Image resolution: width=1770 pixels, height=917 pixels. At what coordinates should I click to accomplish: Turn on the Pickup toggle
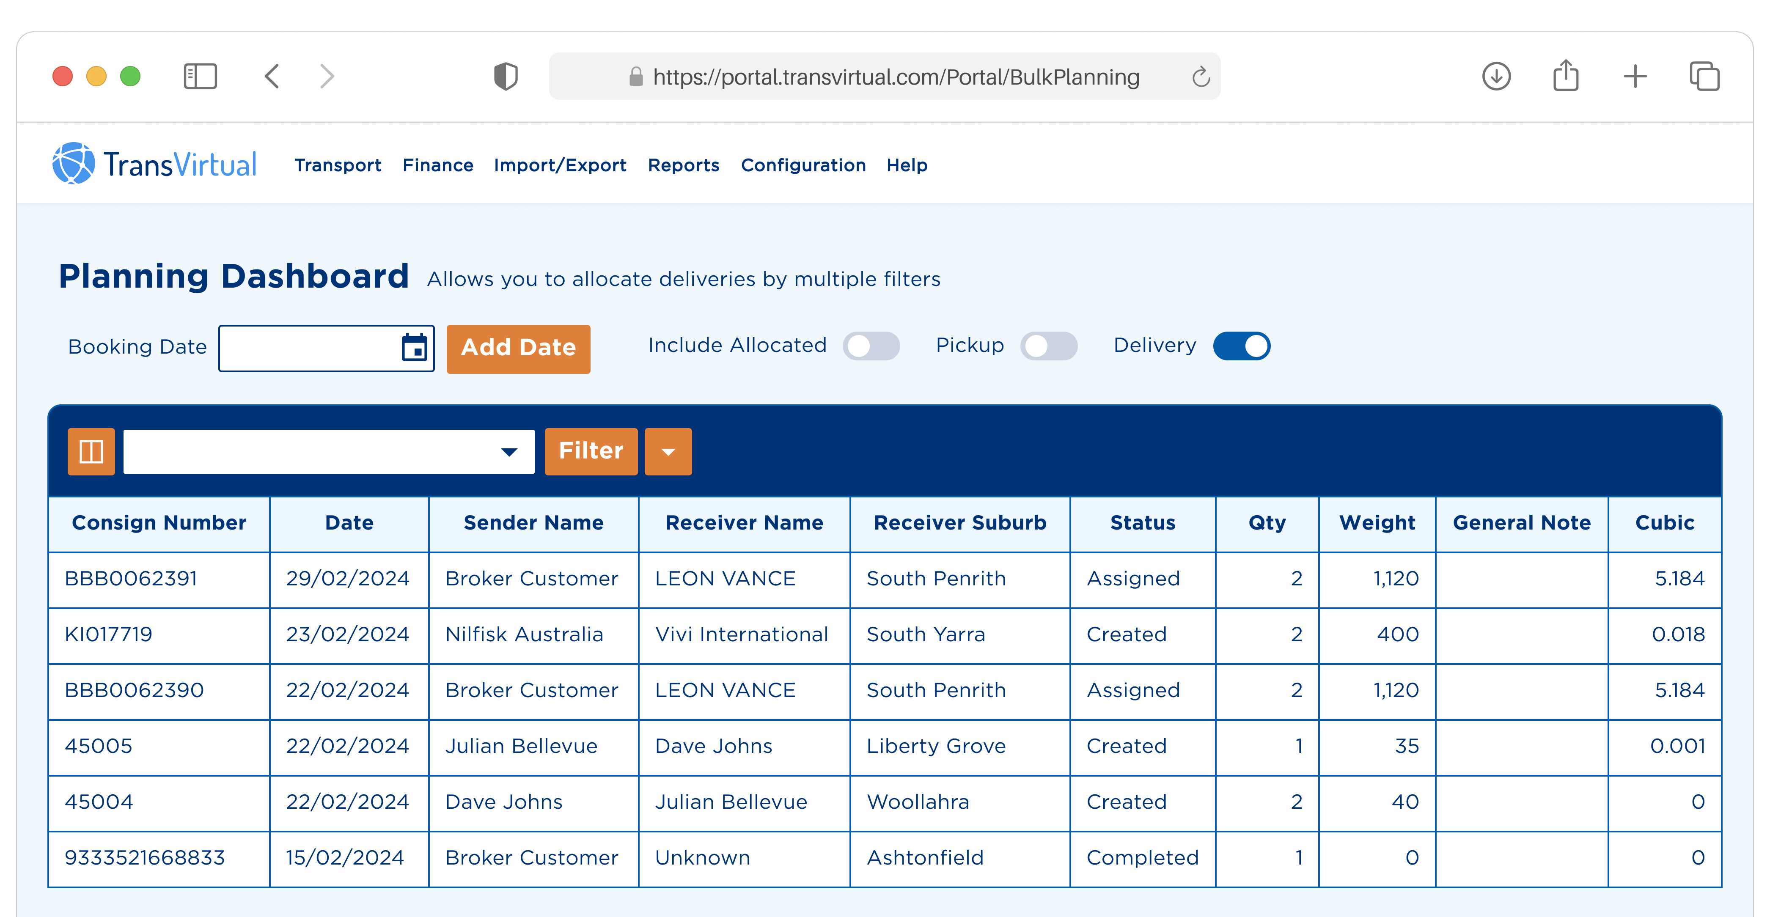(x=1048, y=346)
